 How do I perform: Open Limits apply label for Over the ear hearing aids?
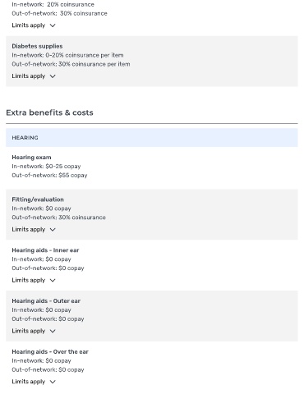click(x=29, y=382)
